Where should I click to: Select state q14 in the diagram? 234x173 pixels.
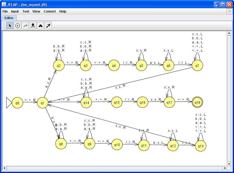coord(86,103)
